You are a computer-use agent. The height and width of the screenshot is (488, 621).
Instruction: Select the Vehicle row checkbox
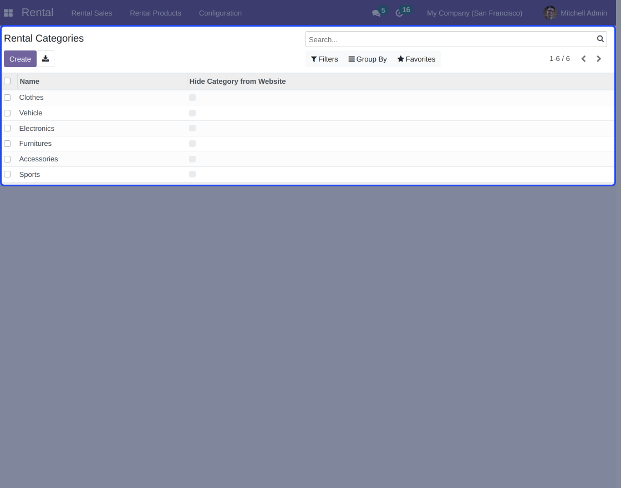coord(7,113)
